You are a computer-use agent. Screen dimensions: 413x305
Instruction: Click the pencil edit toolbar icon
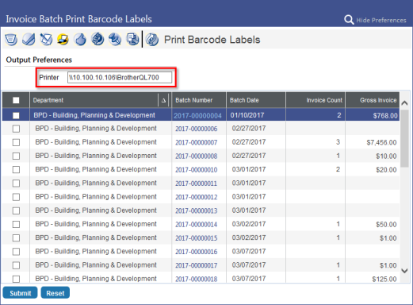tap(46, 40)
